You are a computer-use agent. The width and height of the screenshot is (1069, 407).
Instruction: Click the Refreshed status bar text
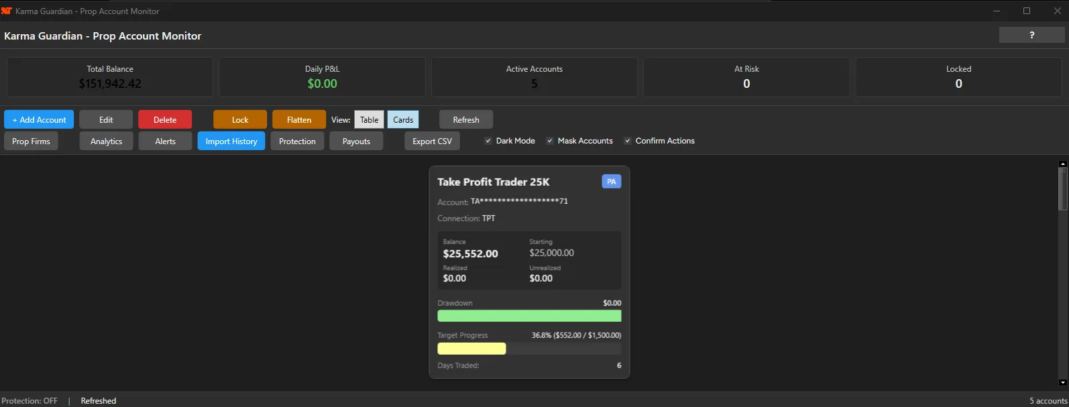[99, 401]
